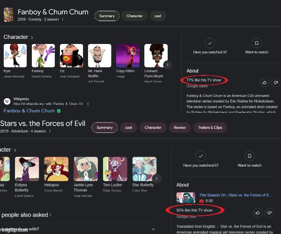Expand the 'people also asked' question chevron
The height and width of the screenshot is (234, 281).
pyautogui.click(x=153, y=229)
